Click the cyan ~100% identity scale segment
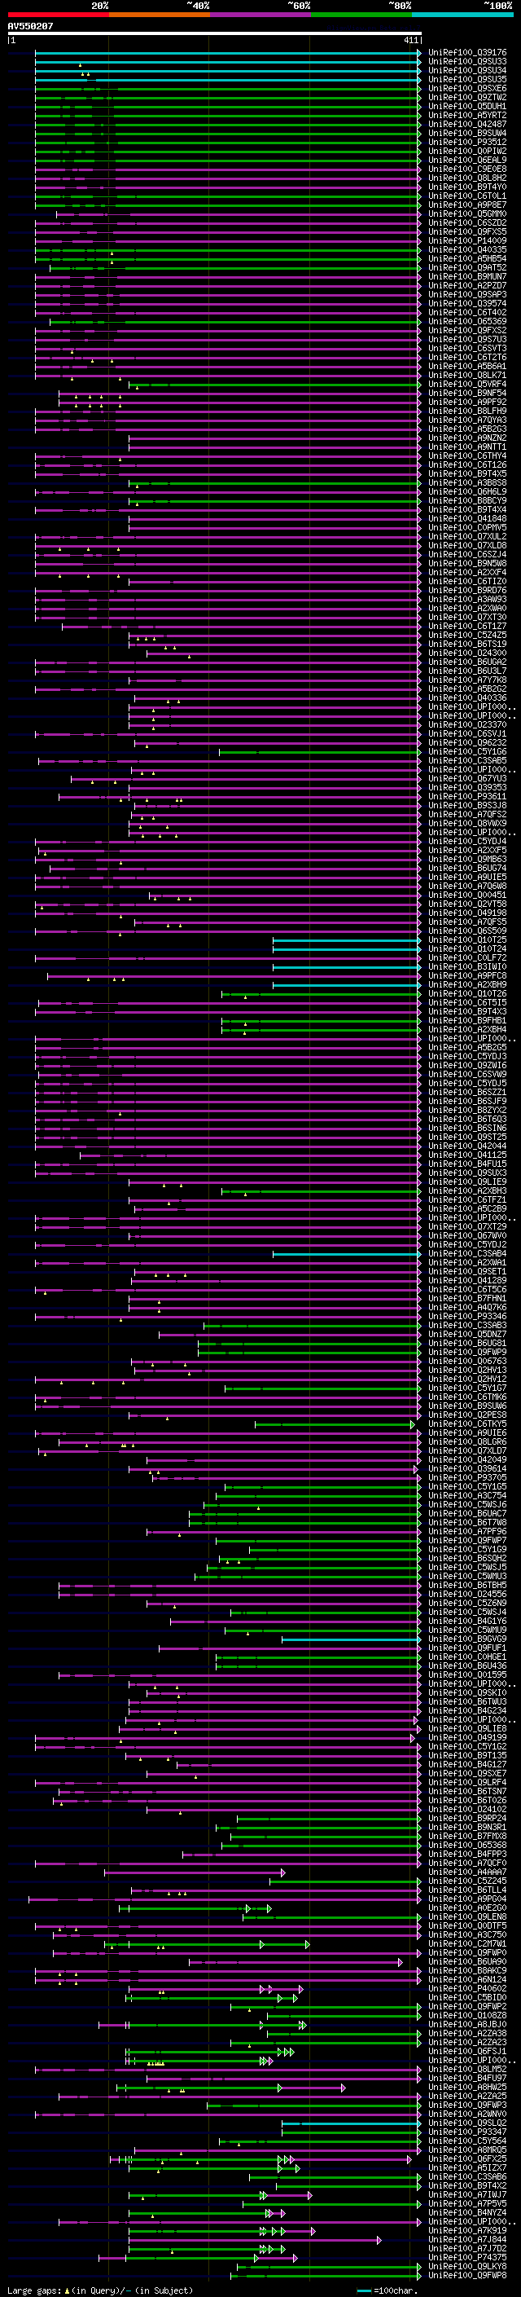Image resolution: width=521 pixels, height=2297 pixels. (x=462, y=15)
